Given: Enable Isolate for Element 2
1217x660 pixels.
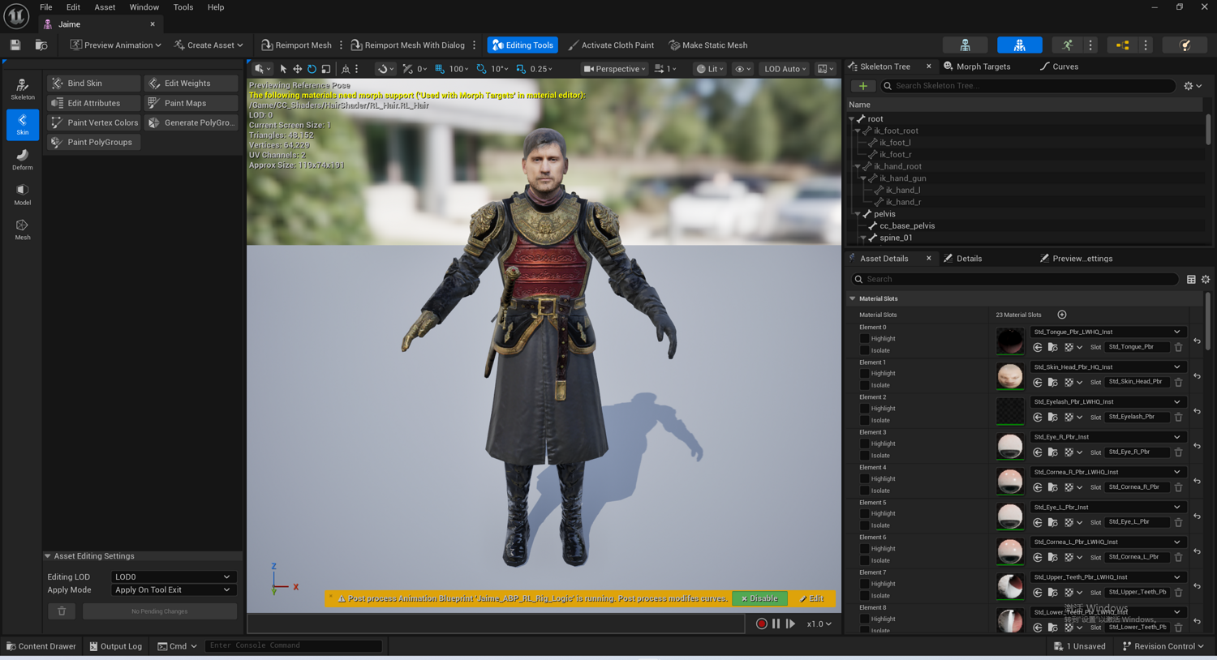Looking at the screenshot, I should tap(865, 420).
